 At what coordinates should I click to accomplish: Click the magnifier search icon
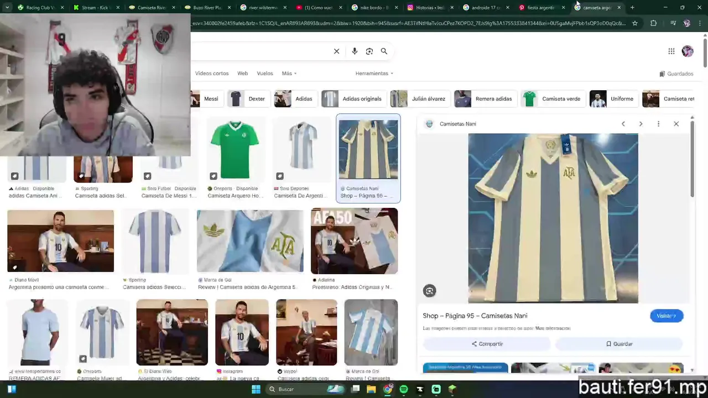pyautogui.click(x=384, y=51)
